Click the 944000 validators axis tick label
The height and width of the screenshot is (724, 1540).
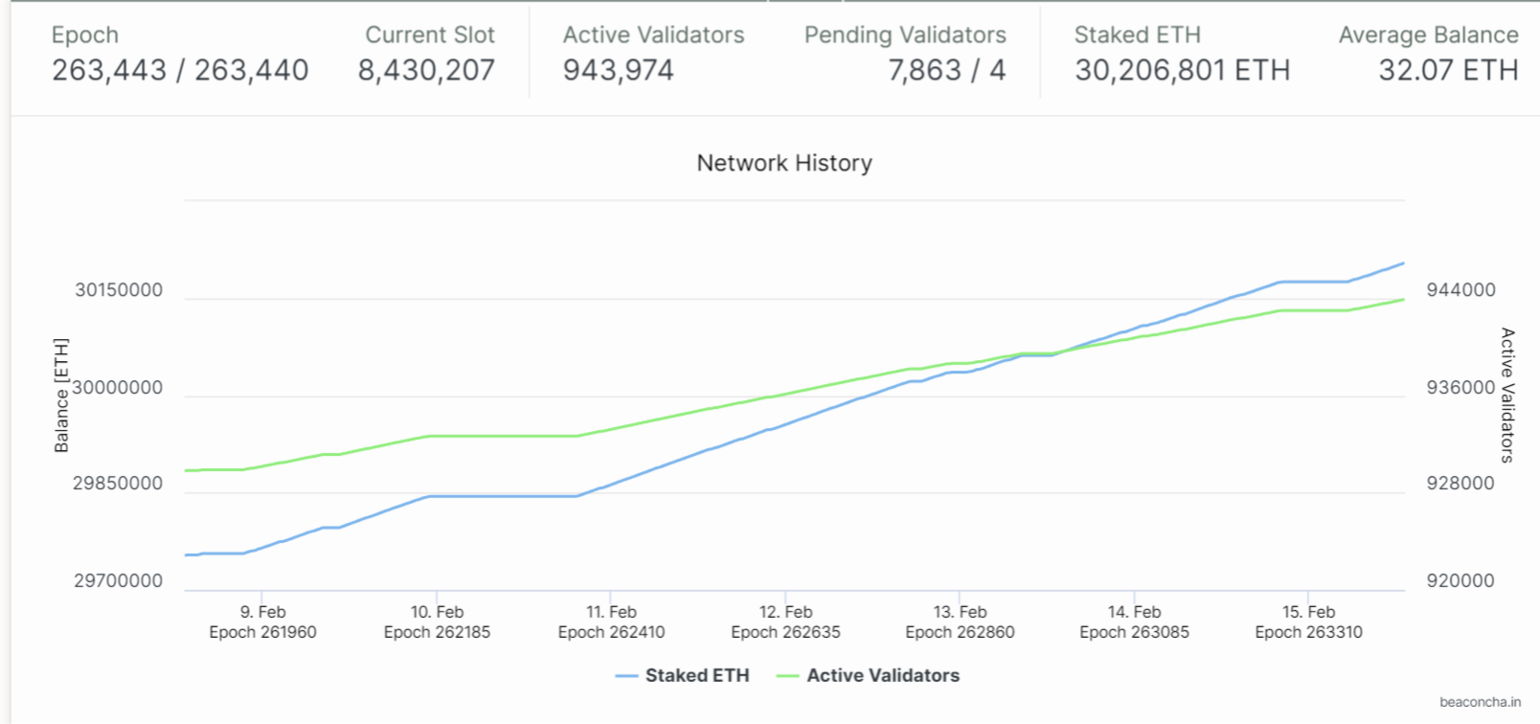pyautogui.click(x=1461, y=290)
